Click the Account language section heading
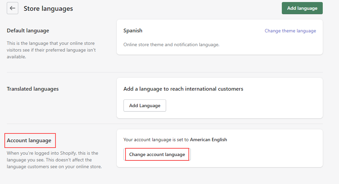Screen dimensions: 339x184 29,140
